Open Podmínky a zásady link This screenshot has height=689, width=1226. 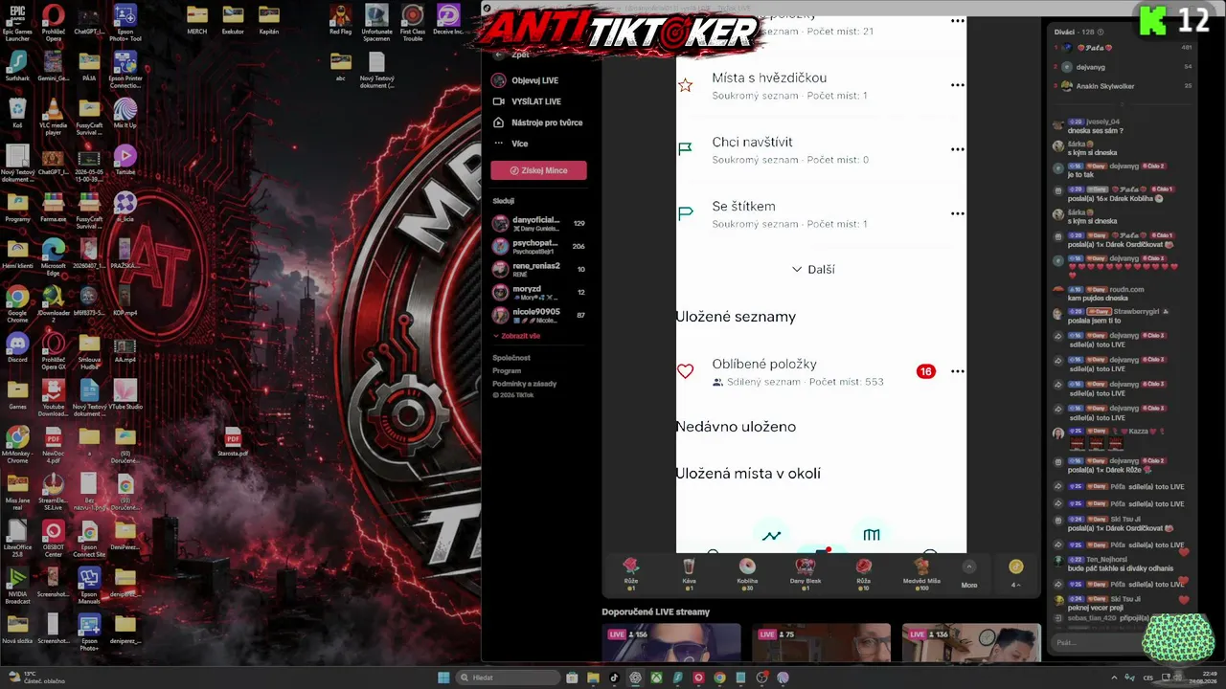click(x=525, y=384)
